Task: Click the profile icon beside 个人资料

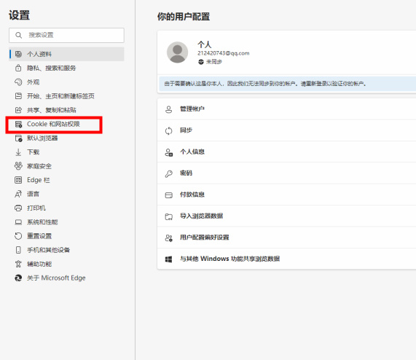Action: coord(18,54)
